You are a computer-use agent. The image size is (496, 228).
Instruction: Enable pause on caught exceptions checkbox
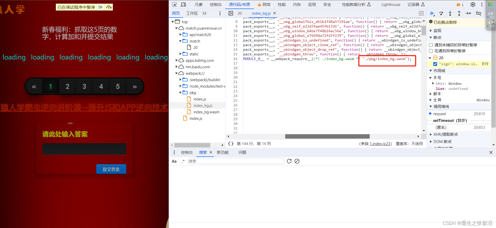pos(431,51)
